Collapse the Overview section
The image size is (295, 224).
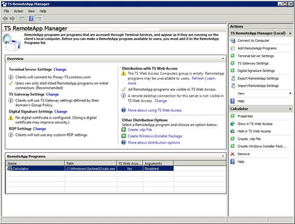[x=223, y=58]
